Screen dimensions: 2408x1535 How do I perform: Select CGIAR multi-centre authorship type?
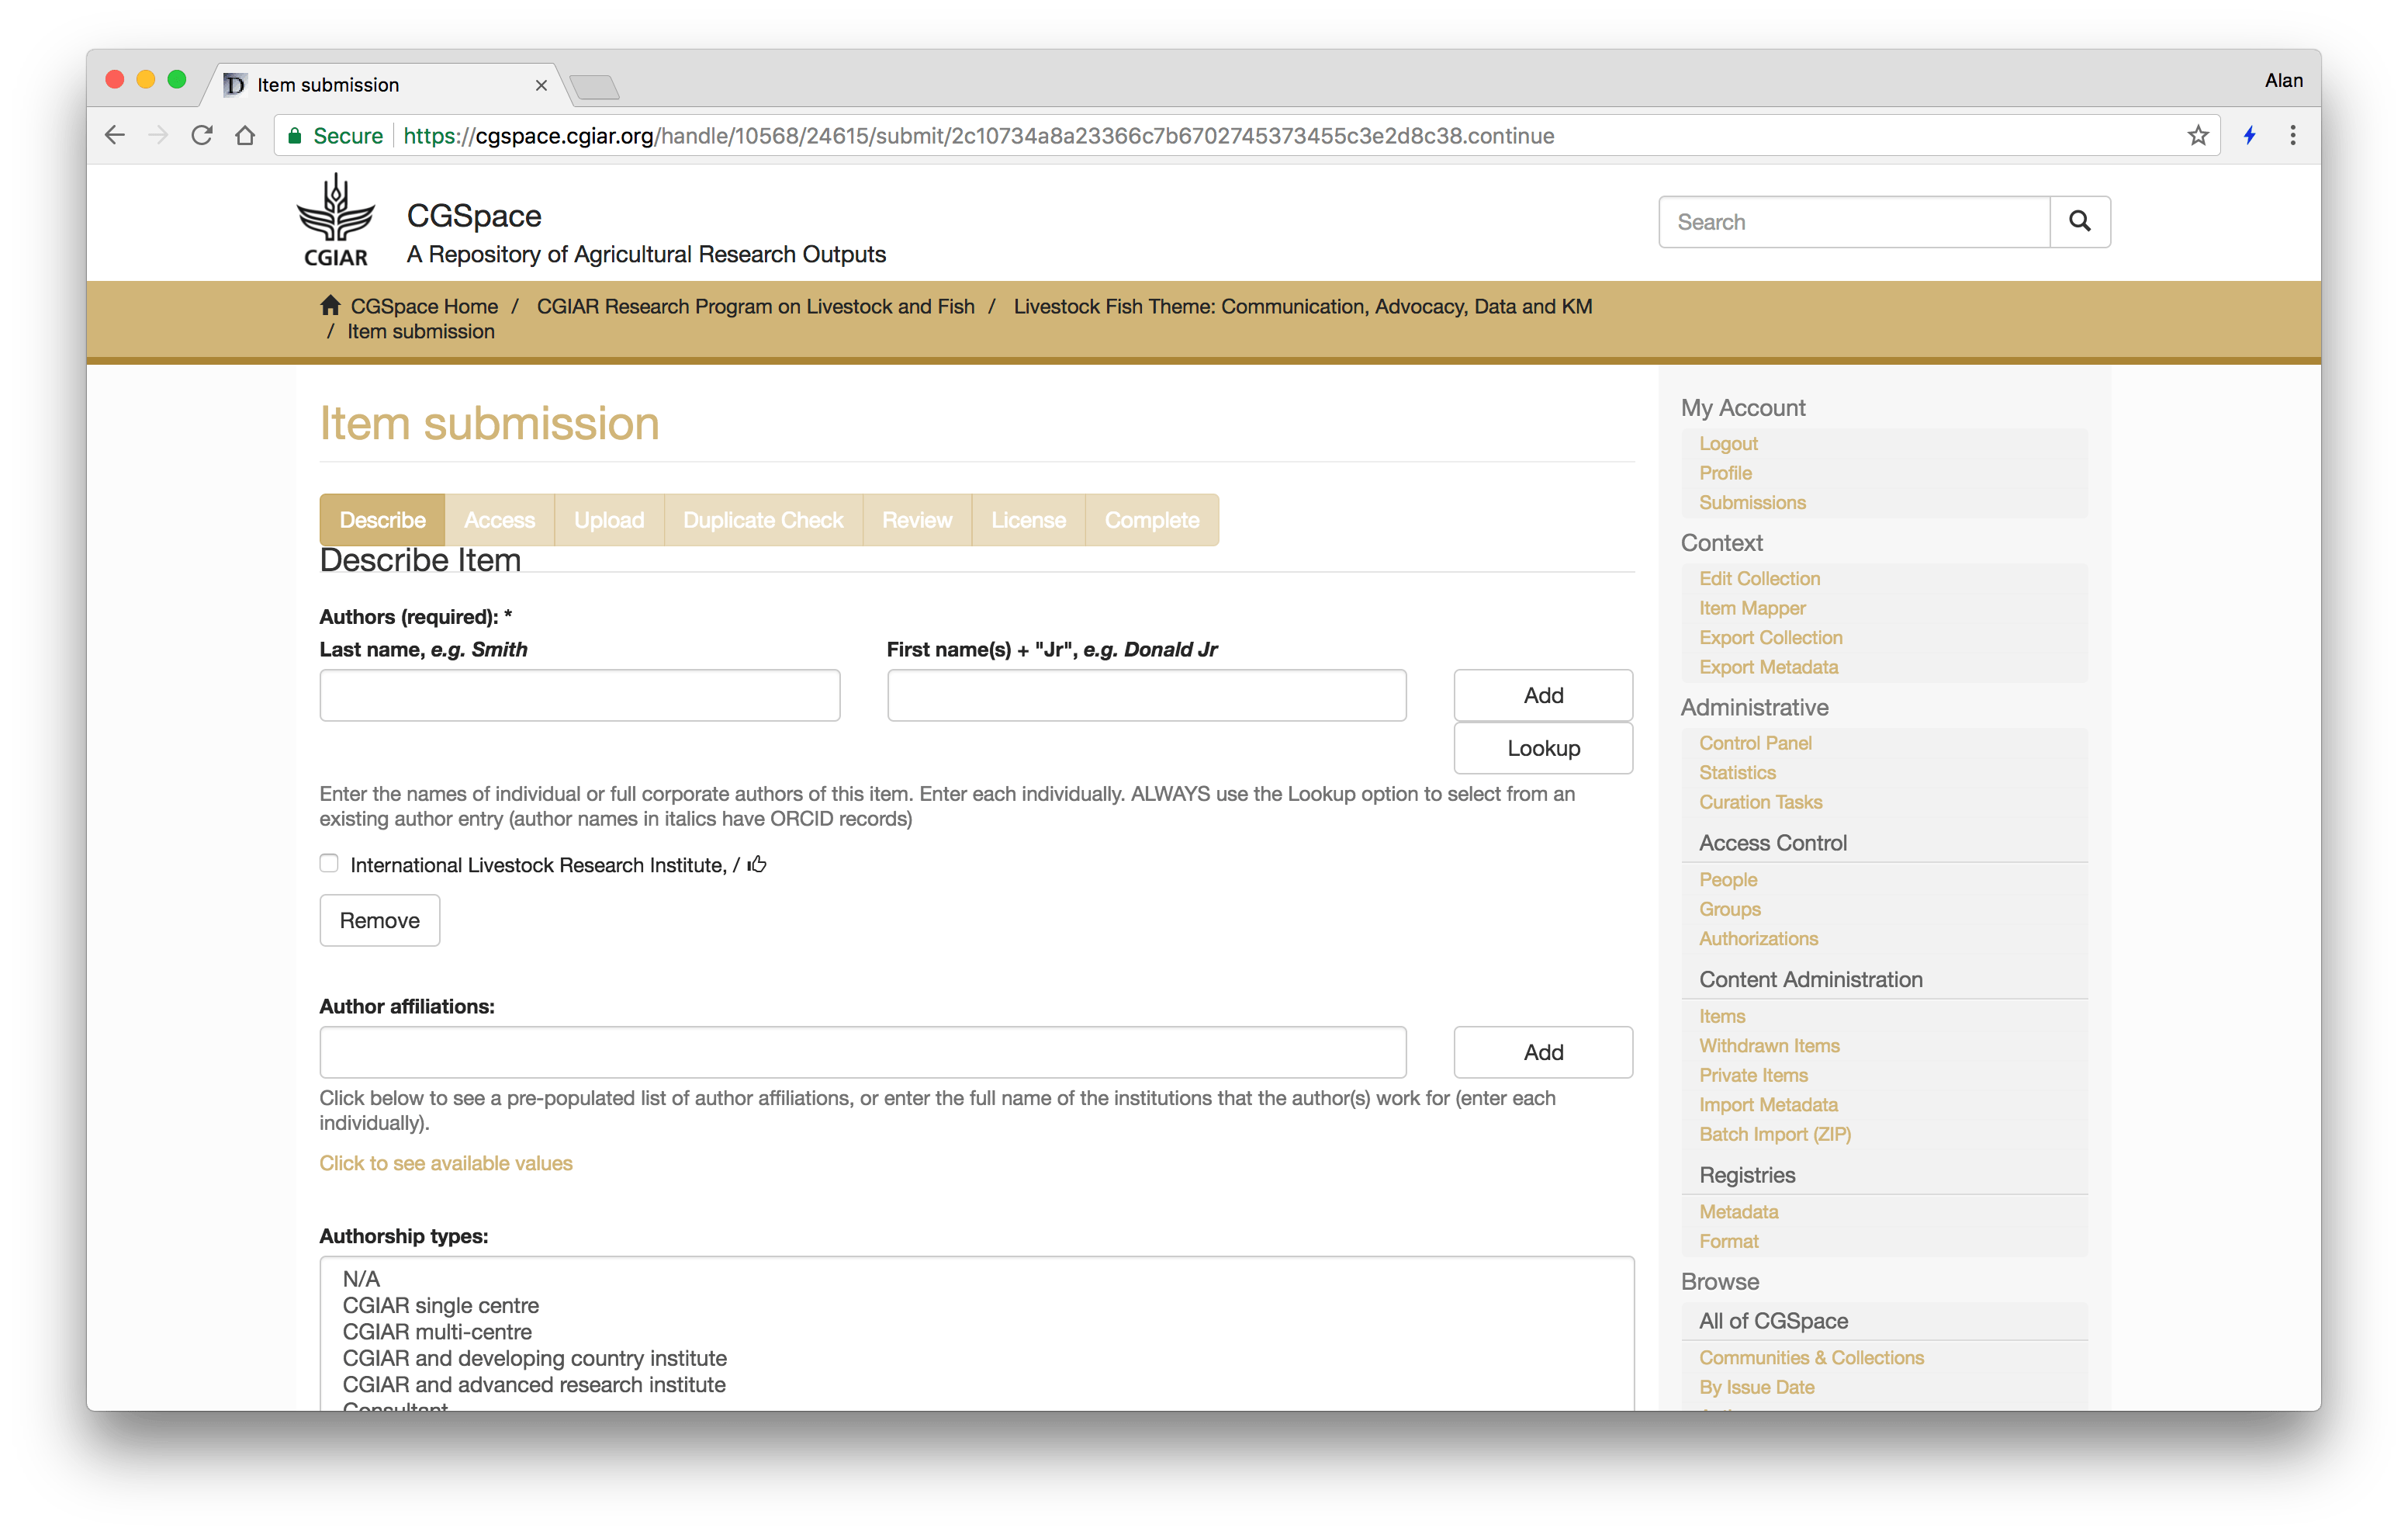(437, 1332)
